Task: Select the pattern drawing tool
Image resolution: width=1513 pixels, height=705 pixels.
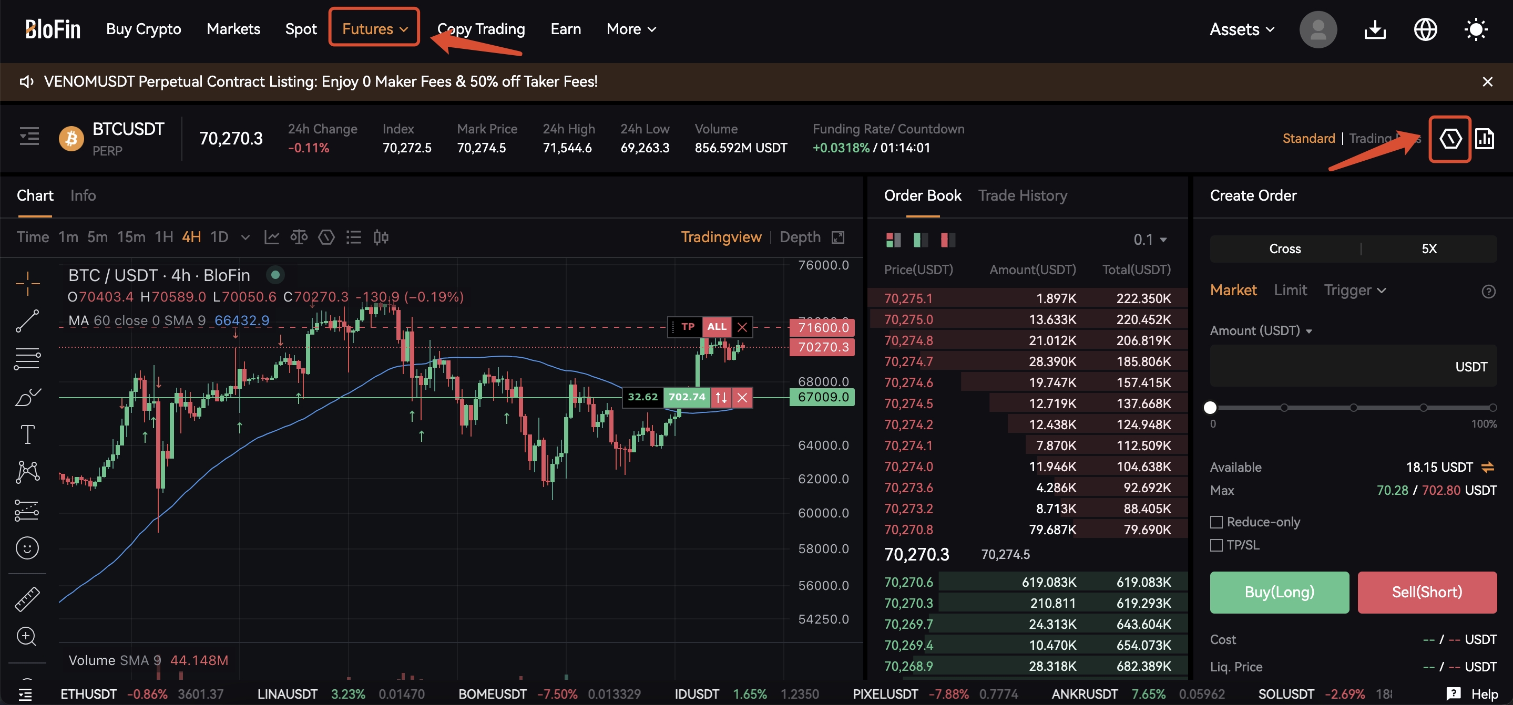Action: pyautogui.click(x=28, y=472)
